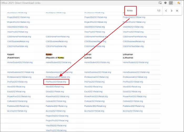Viewport: 184px width, 132px height.
Task: Click the find previous match arrow
Action: pyautogui.click(x=166, y=11)
